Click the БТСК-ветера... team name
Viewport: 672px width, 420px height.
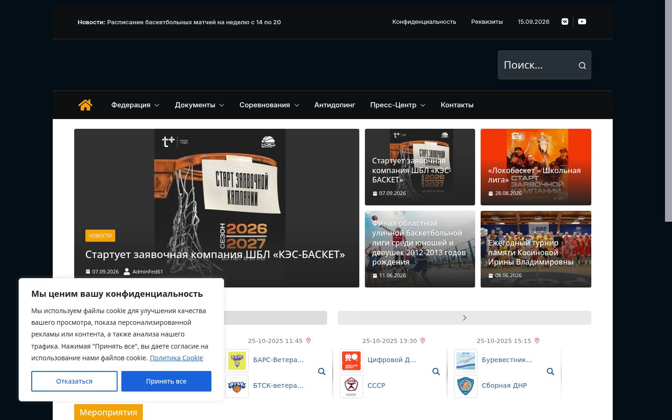278,385
